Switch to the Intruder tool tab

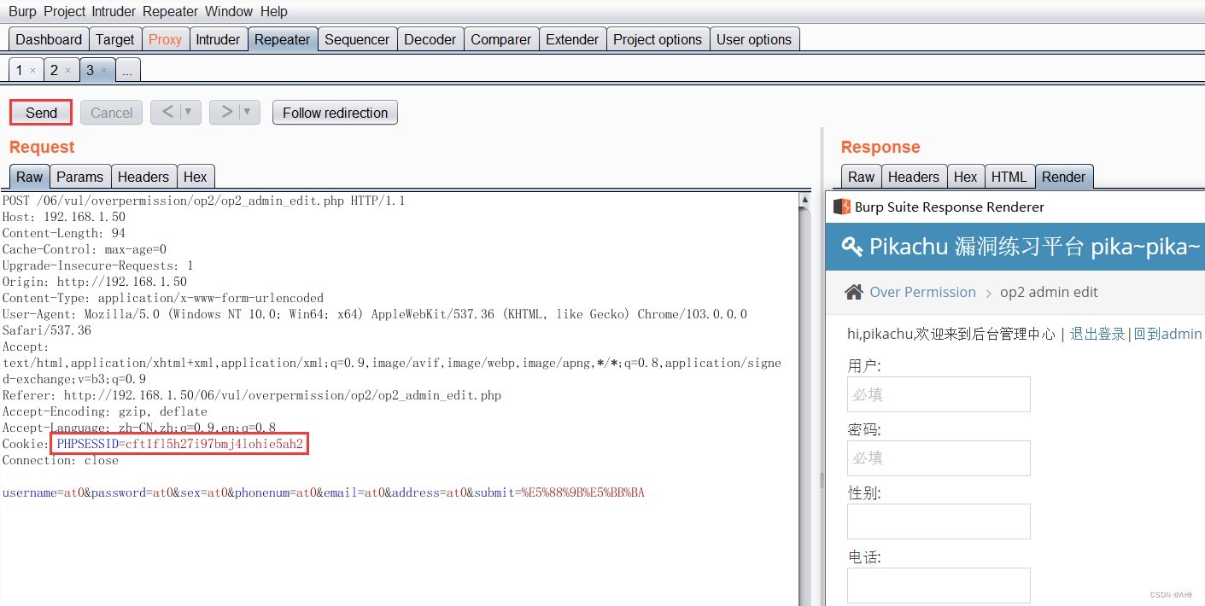[218, 39]
